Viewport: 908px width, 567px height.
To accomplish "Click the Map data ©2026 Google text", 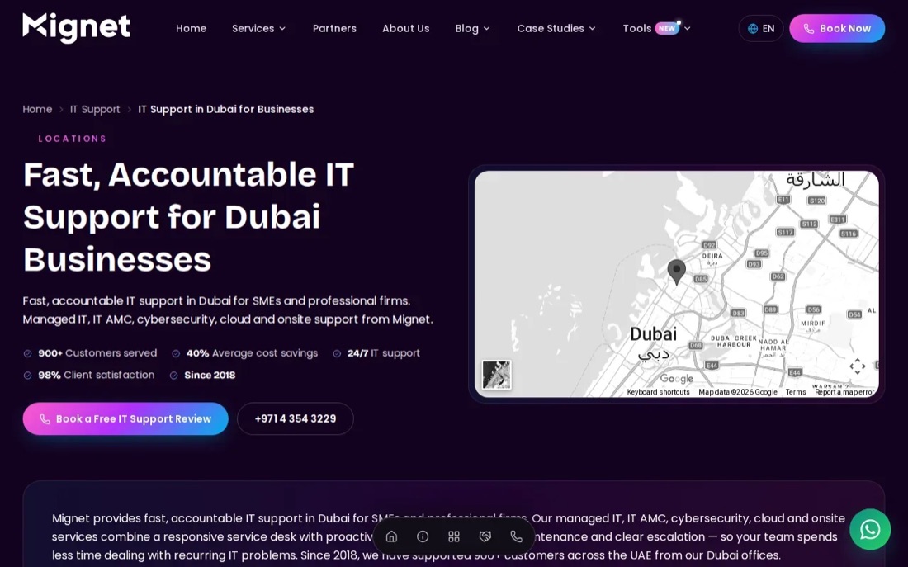I will (x=737, y=392).
